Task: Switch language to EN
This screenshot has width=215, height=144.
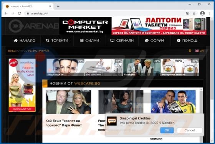Action: pyautogui.click(x=200, y=51)
